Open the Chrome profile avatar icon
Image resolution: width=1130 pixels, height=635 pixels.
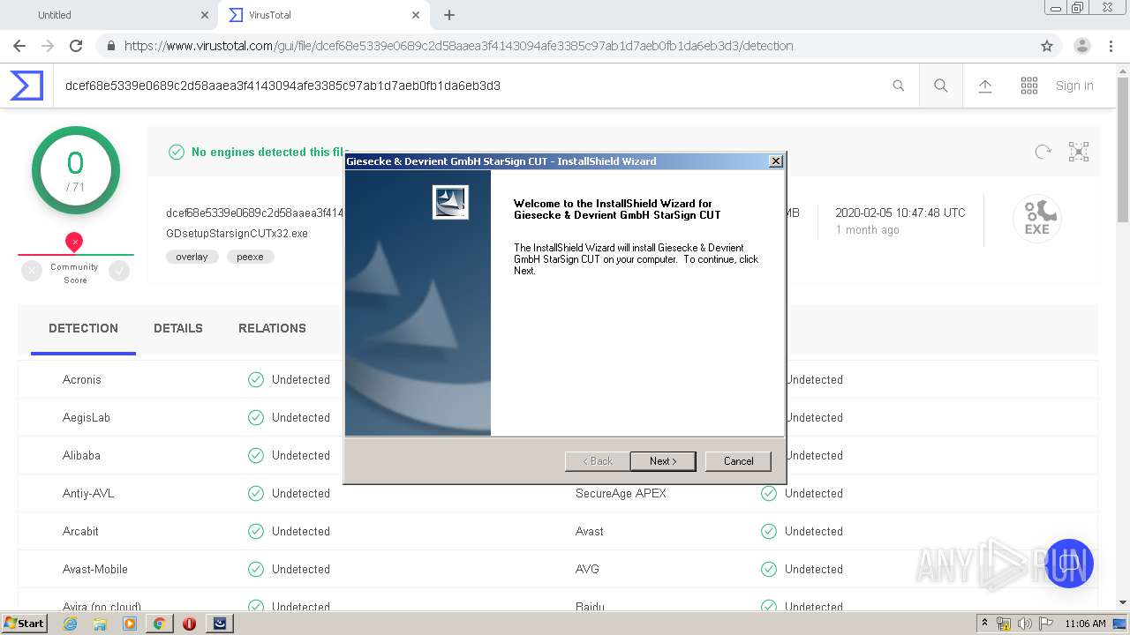pyautogui.click(x=1081, y=46)
